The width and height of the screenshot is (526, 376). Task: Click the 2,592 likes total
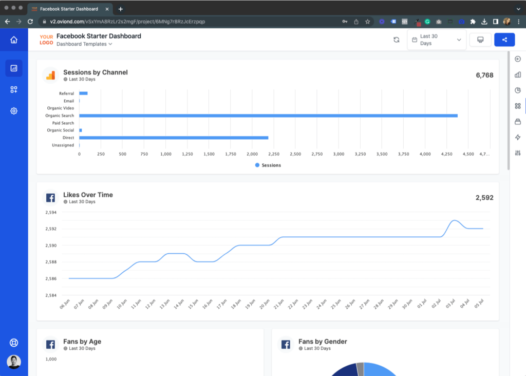(x=484, y=198)
